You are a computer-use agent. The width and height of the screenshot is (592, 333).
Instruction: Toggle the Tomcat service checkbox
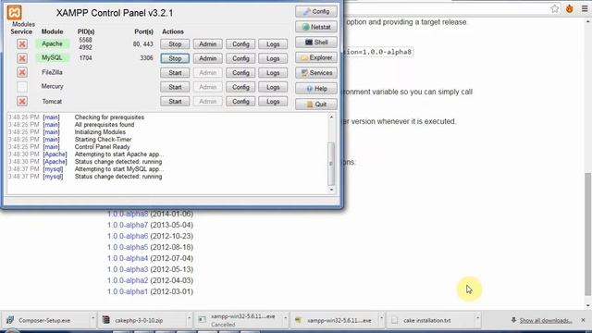[22, 101]
